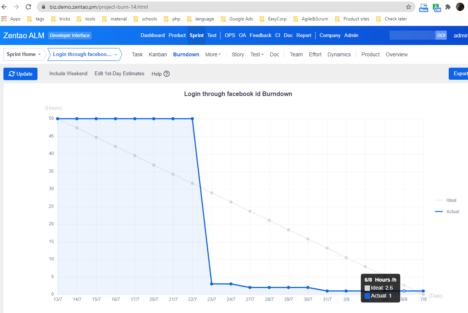Expand the More dropdown in sprint menu
Image resolution: width=468 pixels, height=313 pixels.
(x=214, y=54)
